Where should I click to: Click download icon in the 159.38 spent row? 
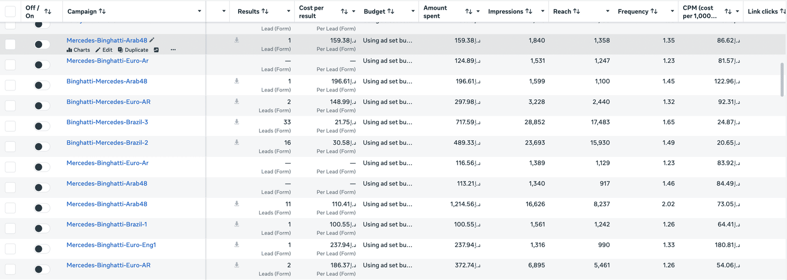pos(237,40)
